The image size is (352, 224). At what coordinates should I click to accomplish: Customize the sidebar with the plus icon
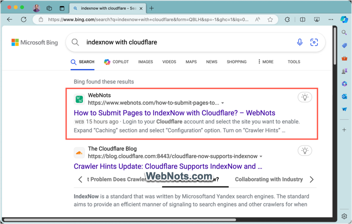[344, 129]
